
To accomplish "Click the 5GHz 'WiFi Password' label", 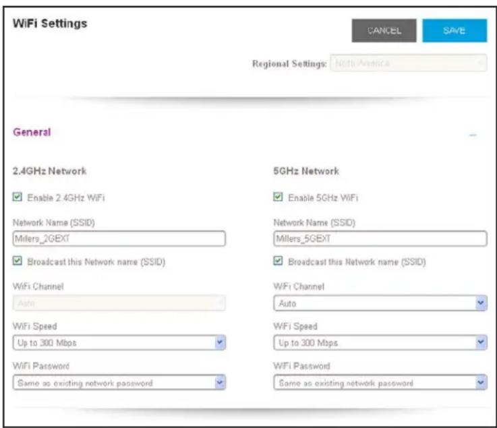I will coord(301,366).
